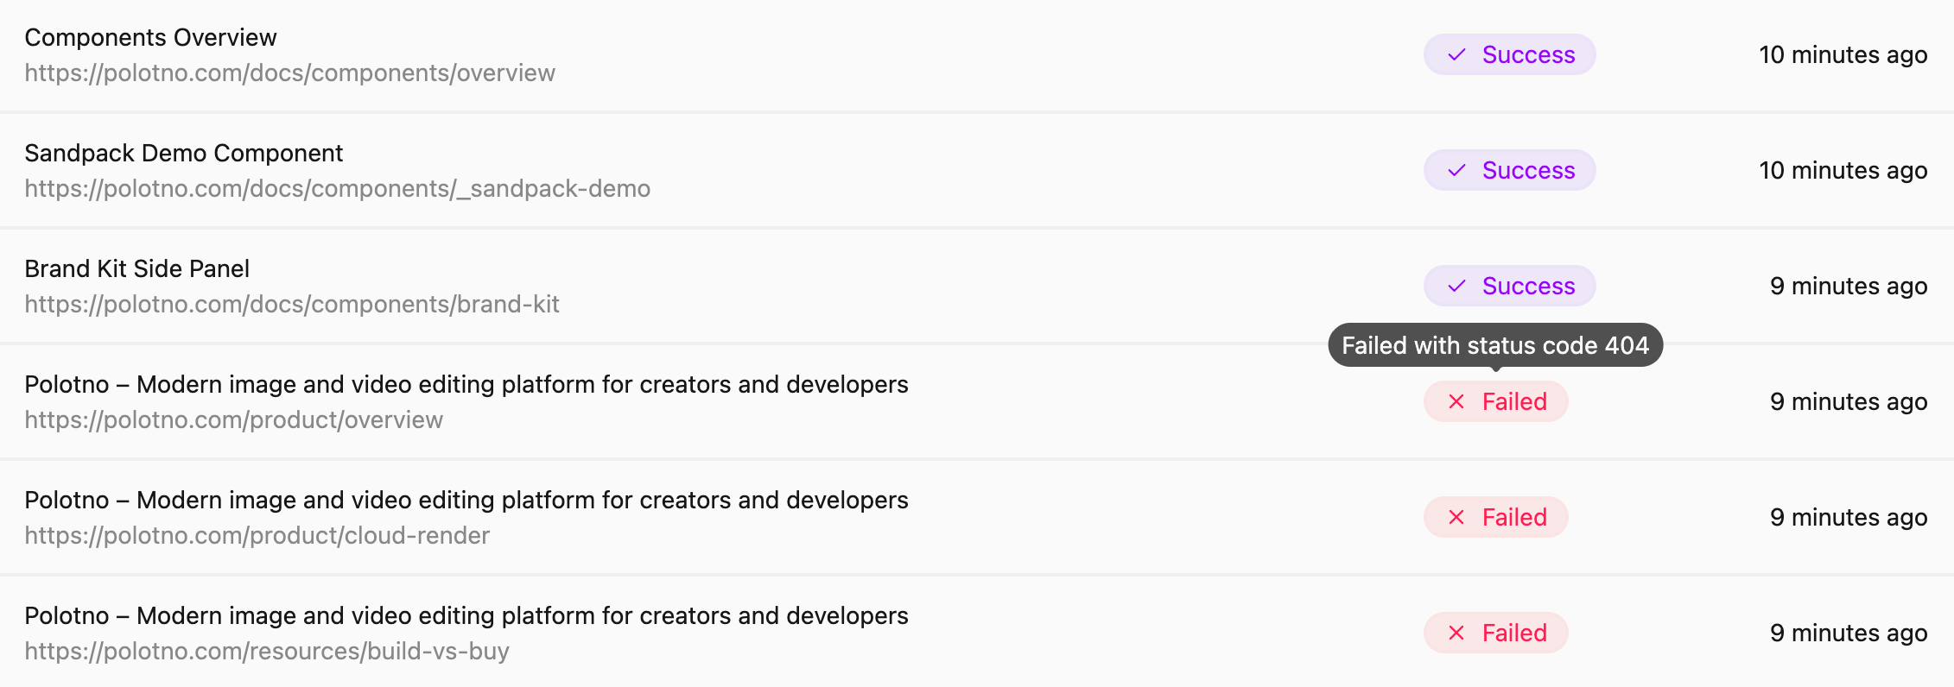
Task: Select the Brand Kit Side Panel title
Action: (x=136, y=269)
